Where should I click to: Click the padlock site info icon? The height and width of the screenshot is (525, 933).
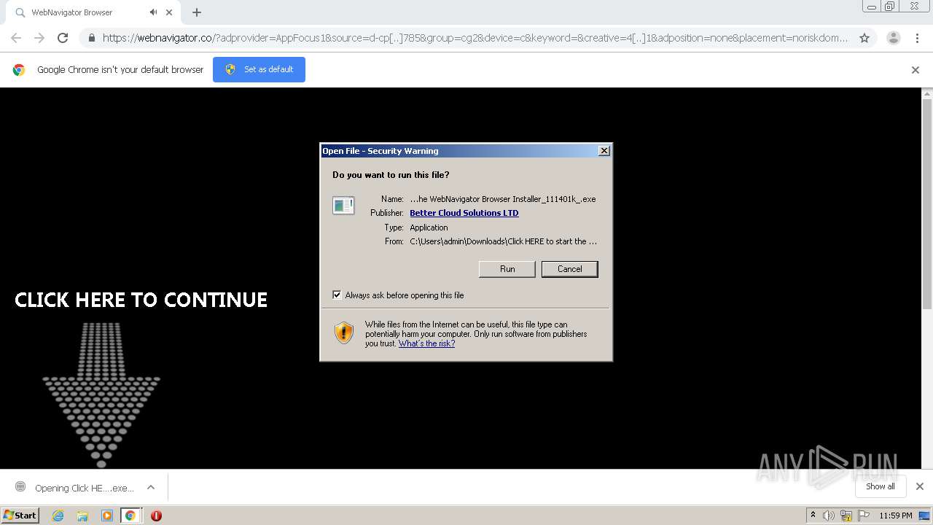91,38
